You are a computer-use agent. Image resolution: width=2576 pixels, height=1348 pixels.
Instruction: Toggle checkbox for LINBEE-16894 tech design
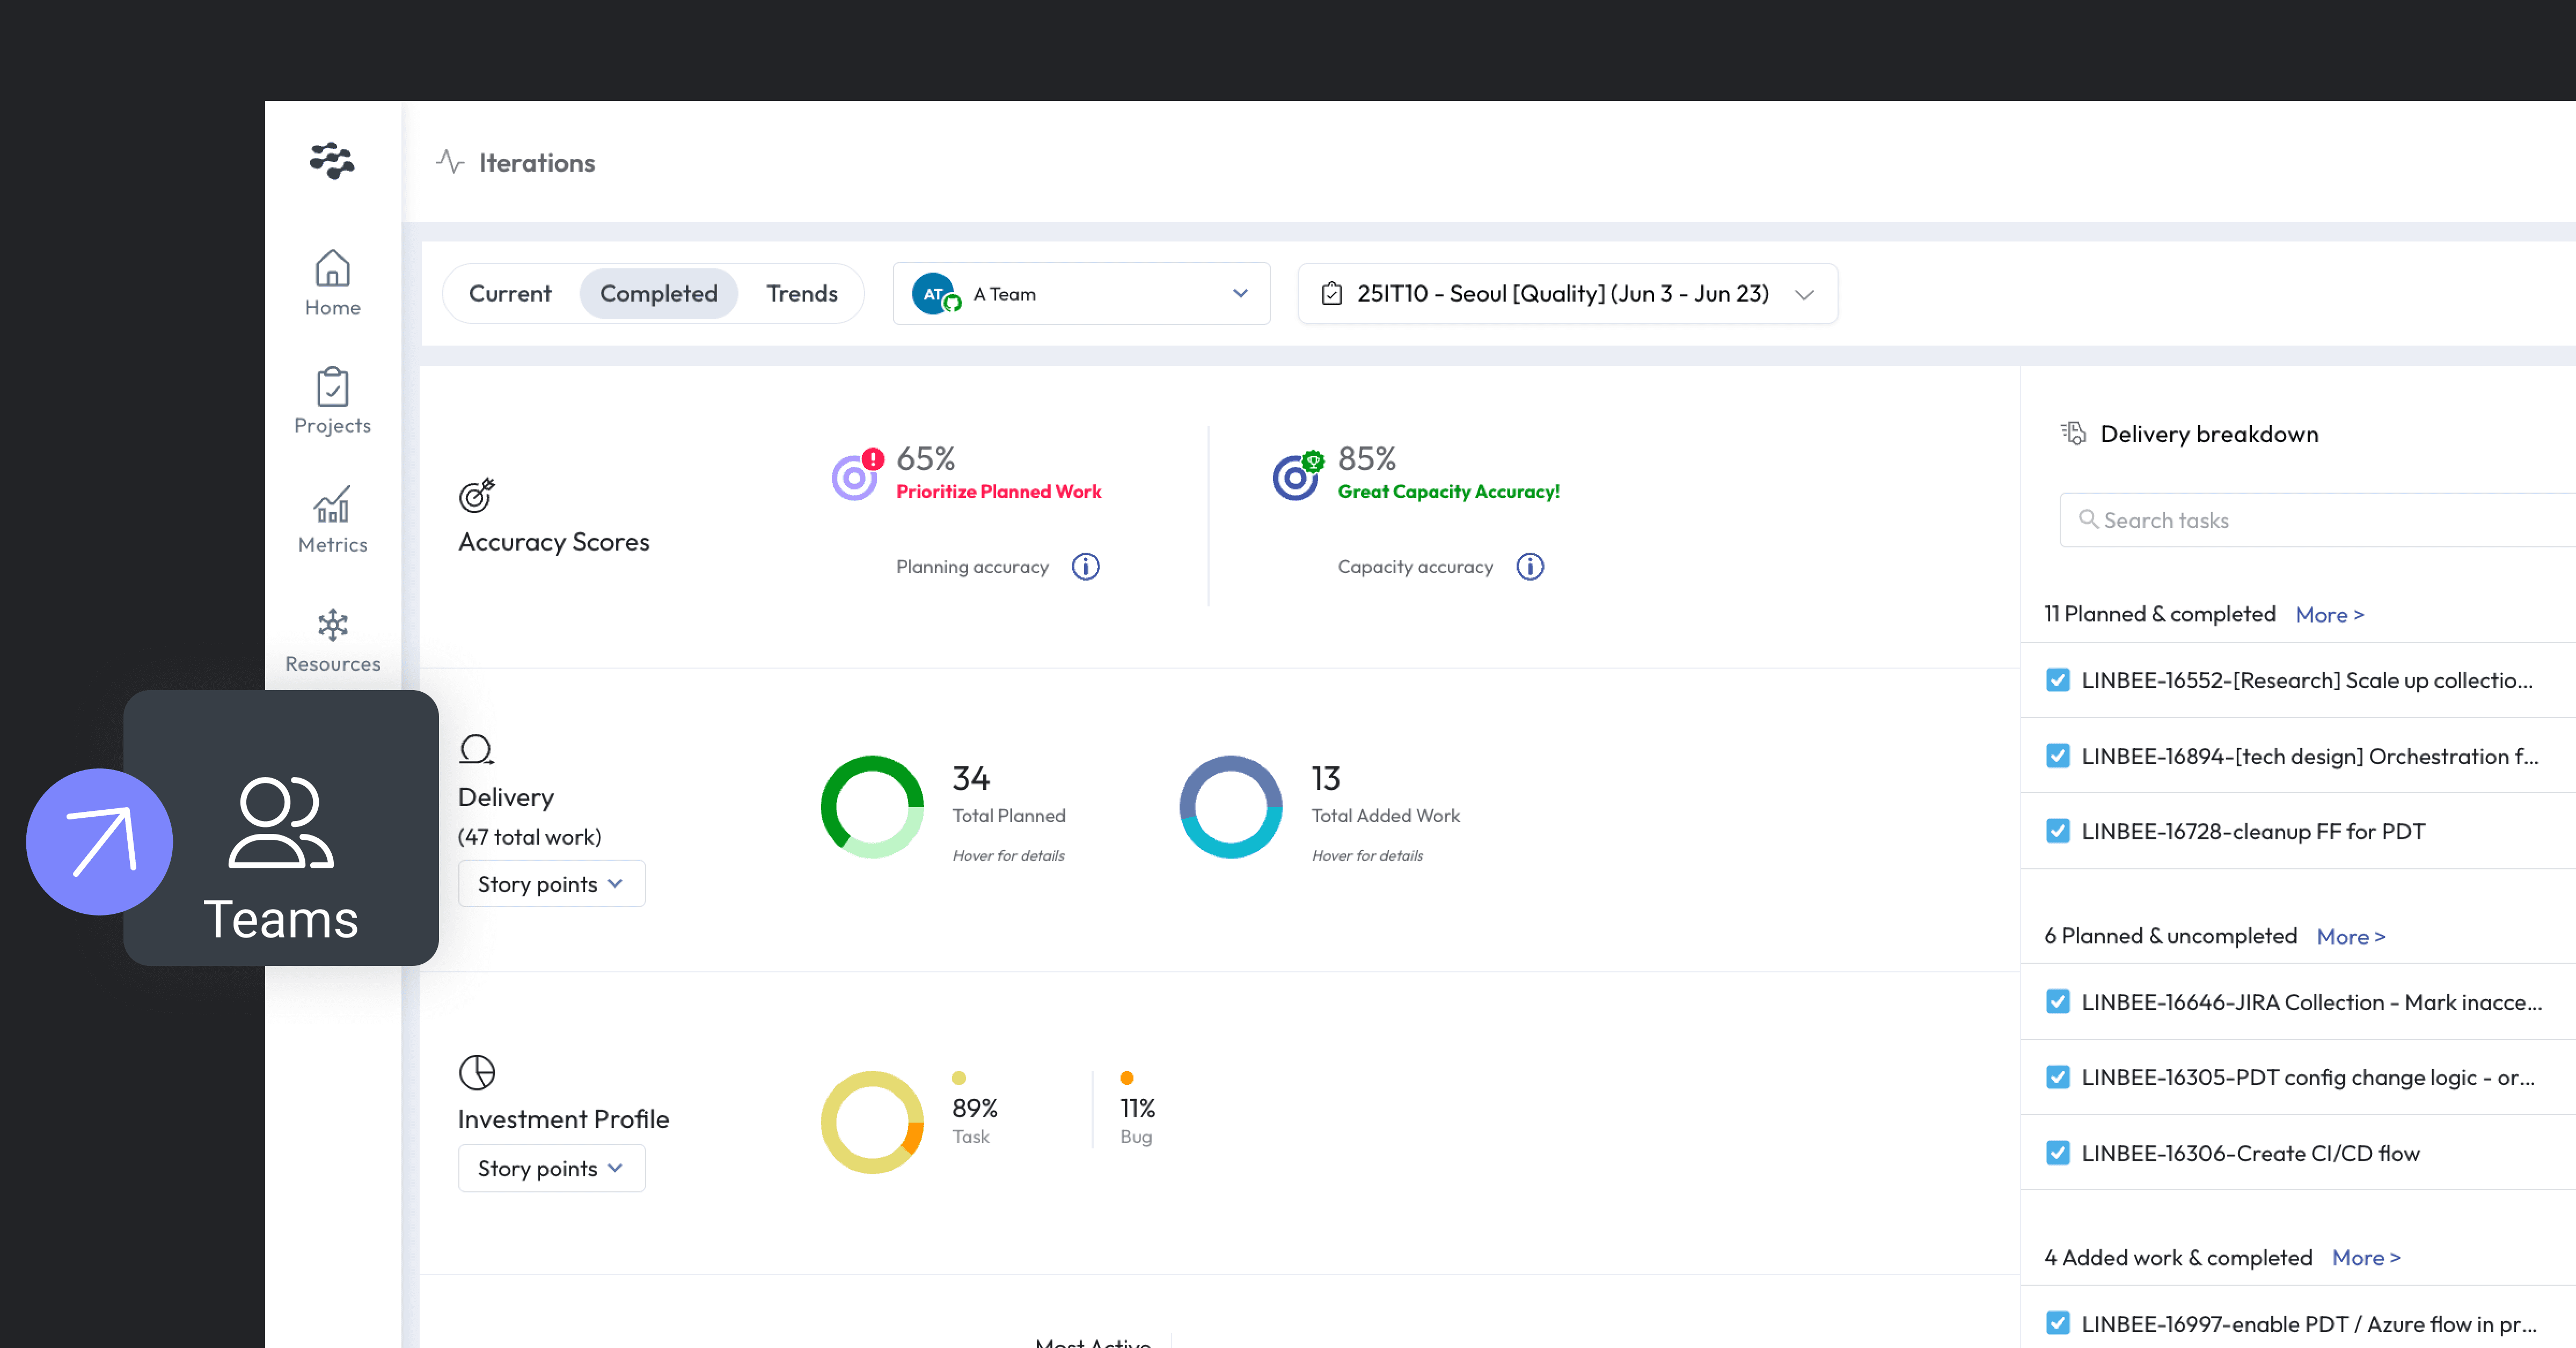click(2057, 756)
